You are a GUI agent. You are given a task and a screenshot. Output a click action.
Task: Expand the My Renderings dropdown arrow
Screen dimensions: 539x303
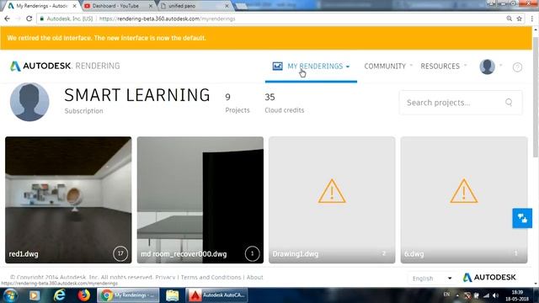coord(348,66)
